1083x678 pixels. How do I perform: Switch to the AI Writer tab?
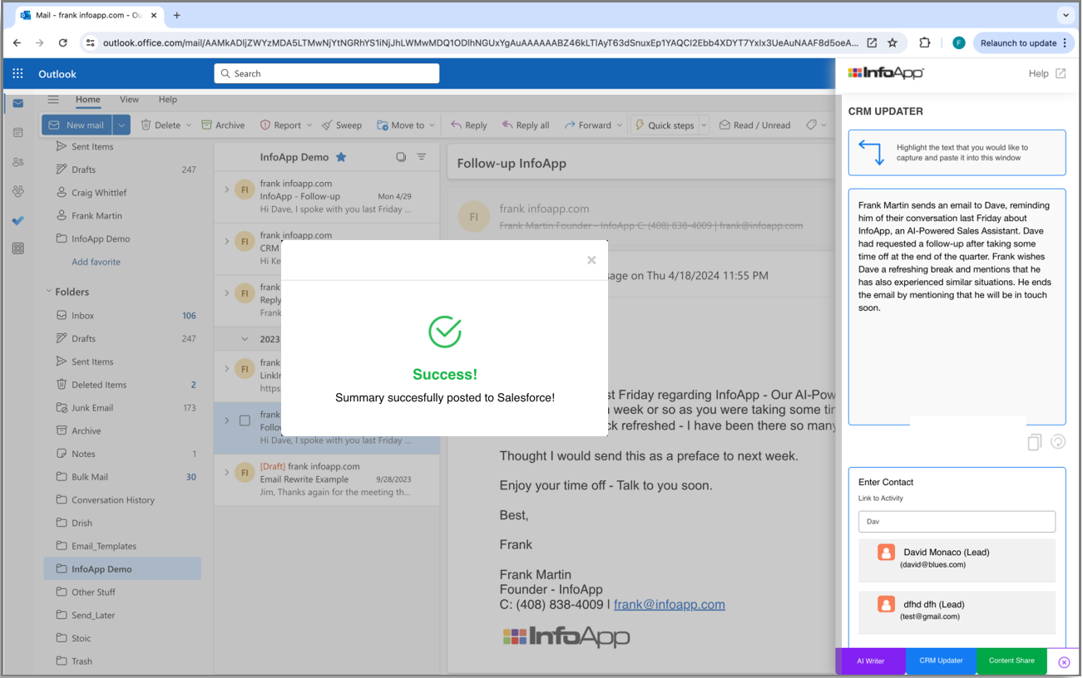coord(870,661)
